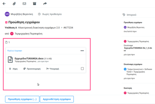
Task: Go back with the left arrow icon
Action: click(x=4, y=4)
